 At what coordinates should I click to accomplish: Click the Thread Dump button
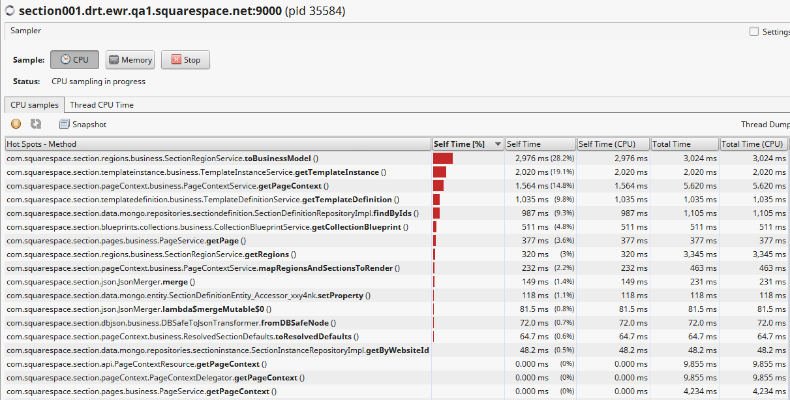[x=765, y=124]
